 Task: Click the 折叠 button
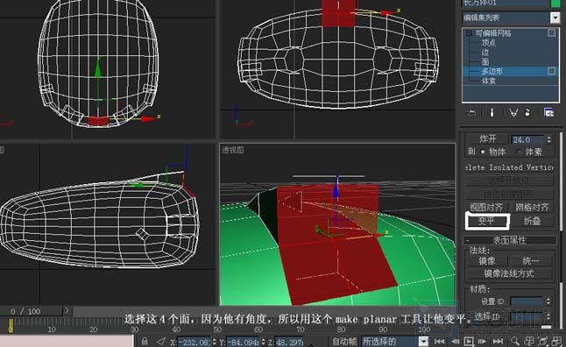coord(532,221)
